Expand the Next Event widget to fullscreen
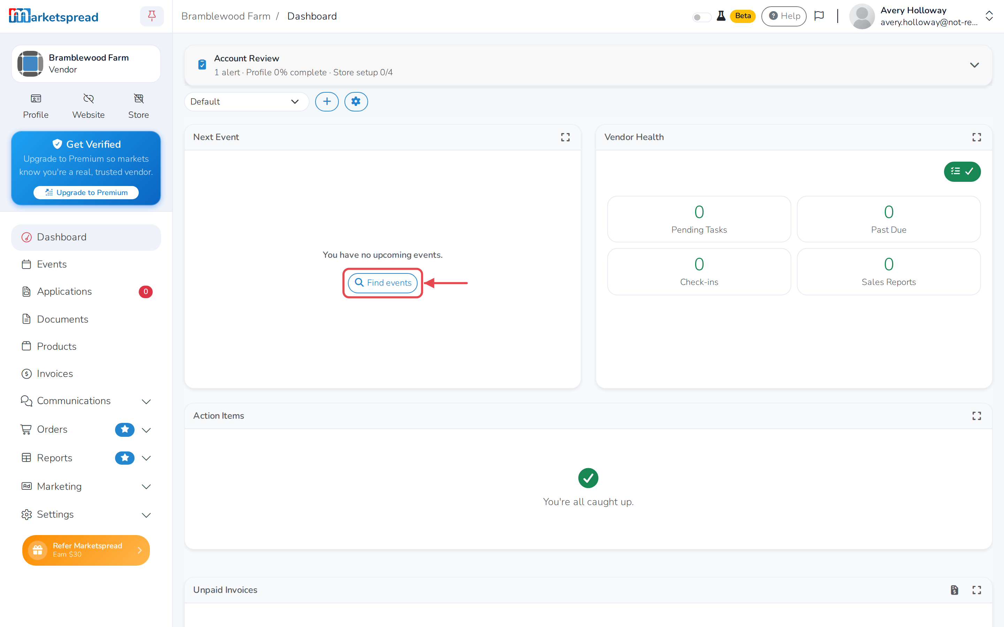The image size is (1004, 627). point(565,137)
